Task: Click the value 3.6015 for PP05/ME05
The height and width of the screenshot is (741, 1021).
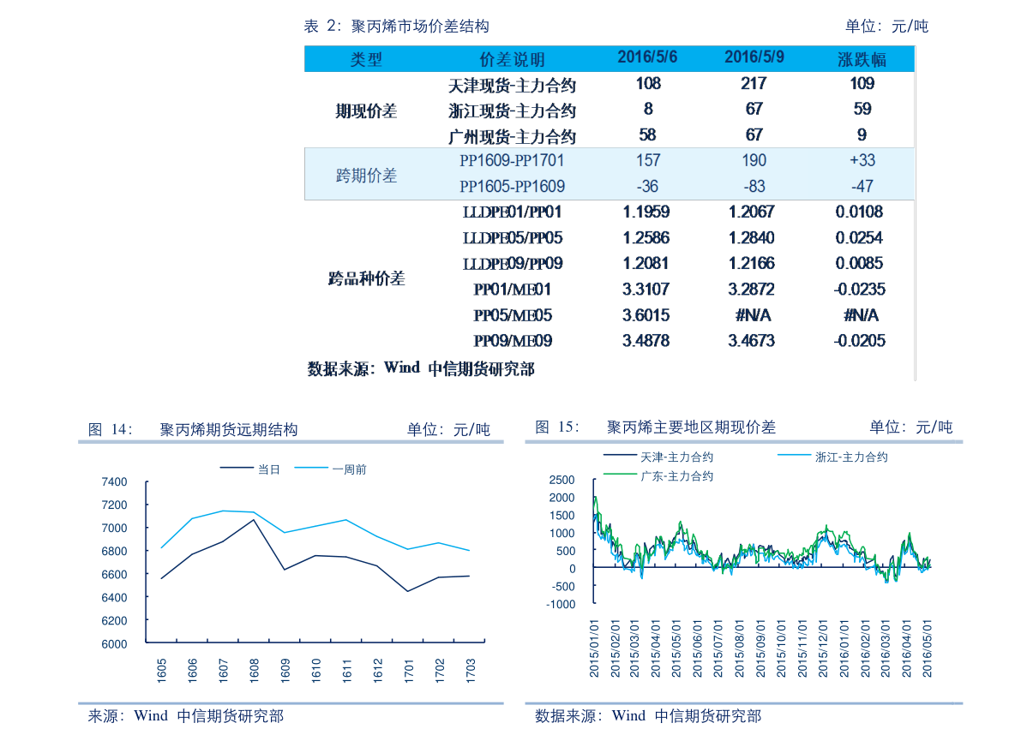Action: [646, 315]
